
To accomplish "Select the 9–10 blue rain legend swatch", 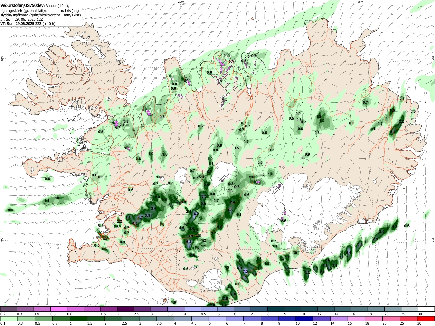I will (x=286, y=319).
